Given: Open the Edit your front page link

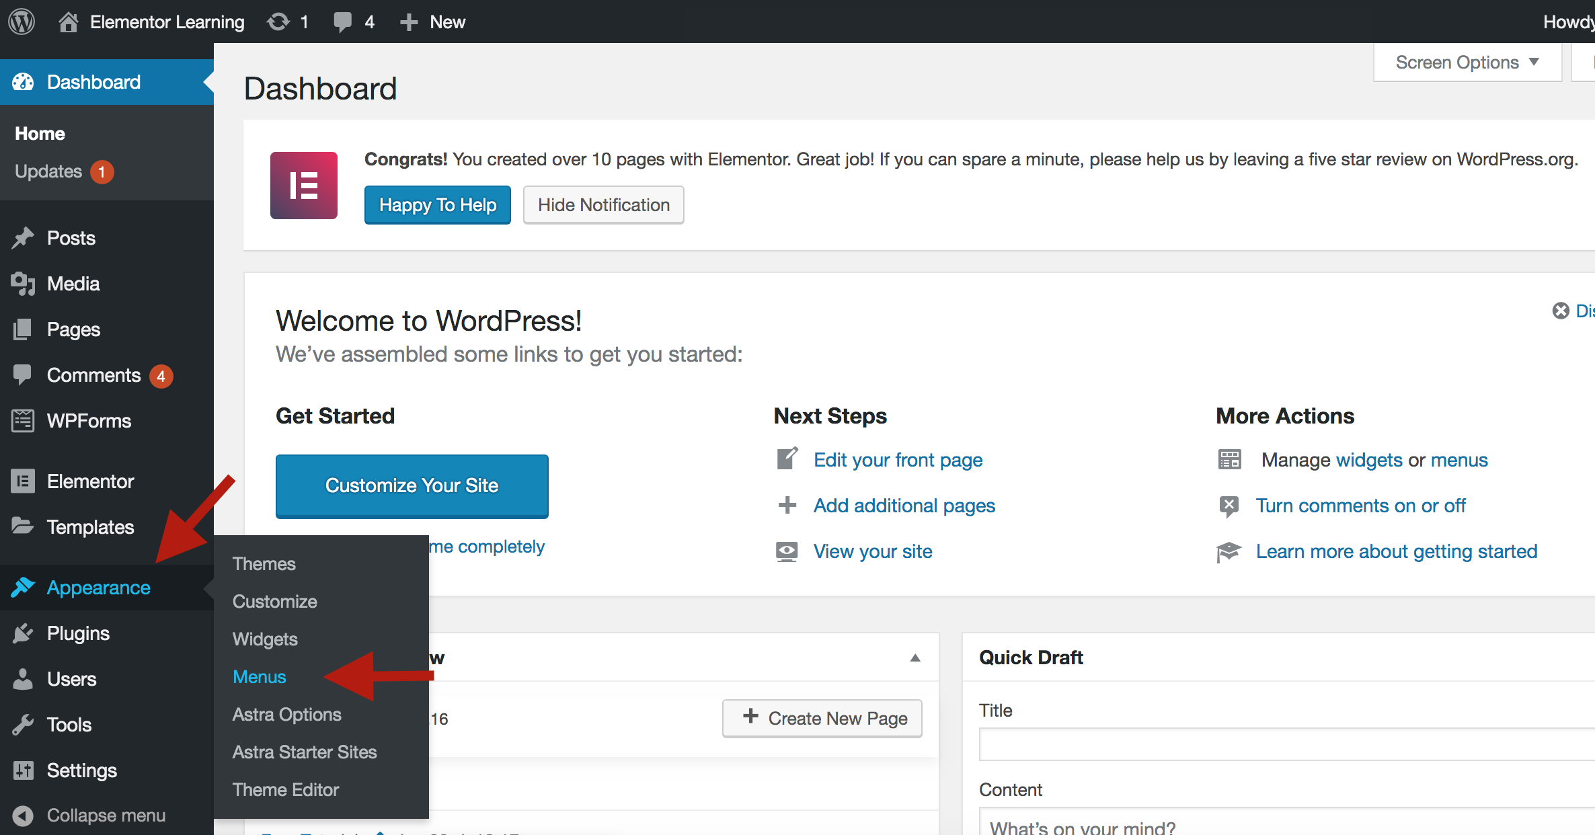Looking at the screenshot, I should pyautogui.click(x=898, y=460).
